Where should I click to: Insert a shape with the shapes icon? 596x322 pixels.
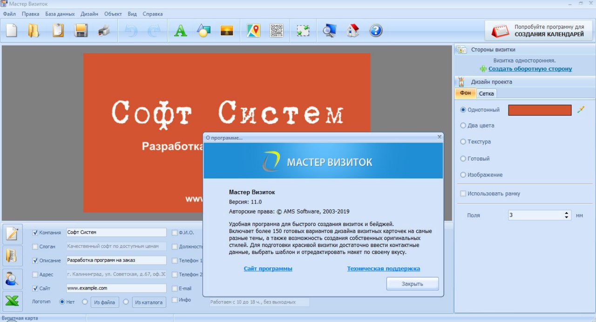click(x=203, y=31)
